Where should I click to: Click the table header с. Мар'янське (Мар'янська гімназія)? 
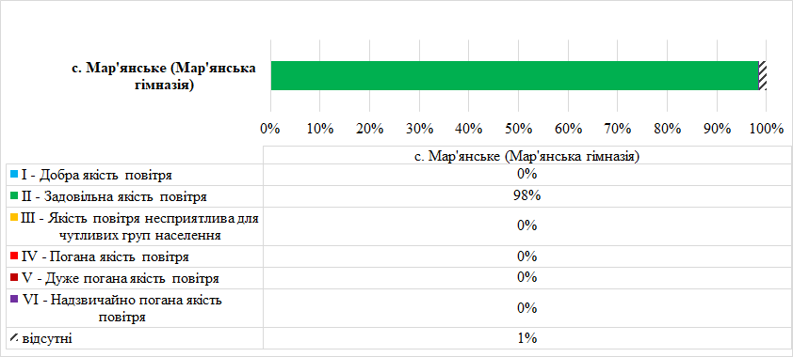(x=527, y=156)
